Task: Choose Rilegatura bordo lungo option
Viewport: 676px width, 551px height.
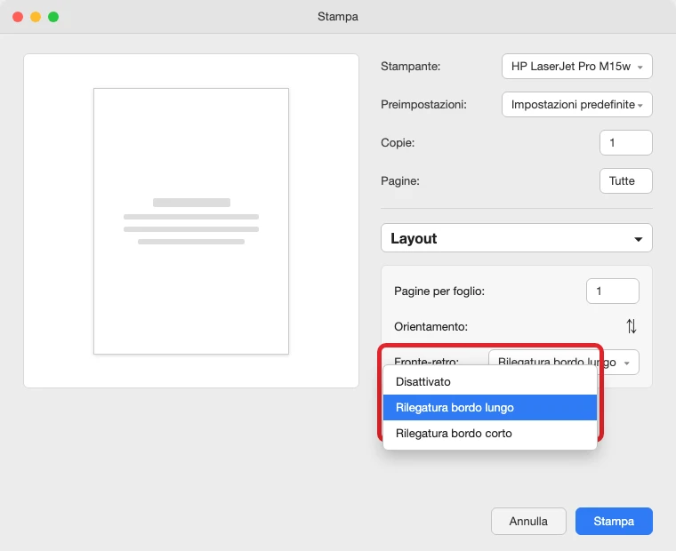Action: click(490, 408)
